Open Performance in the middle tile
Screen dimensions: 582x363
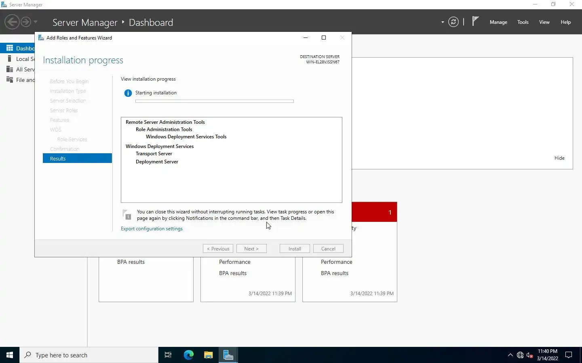pyautogui.click(x=234, y=262)
